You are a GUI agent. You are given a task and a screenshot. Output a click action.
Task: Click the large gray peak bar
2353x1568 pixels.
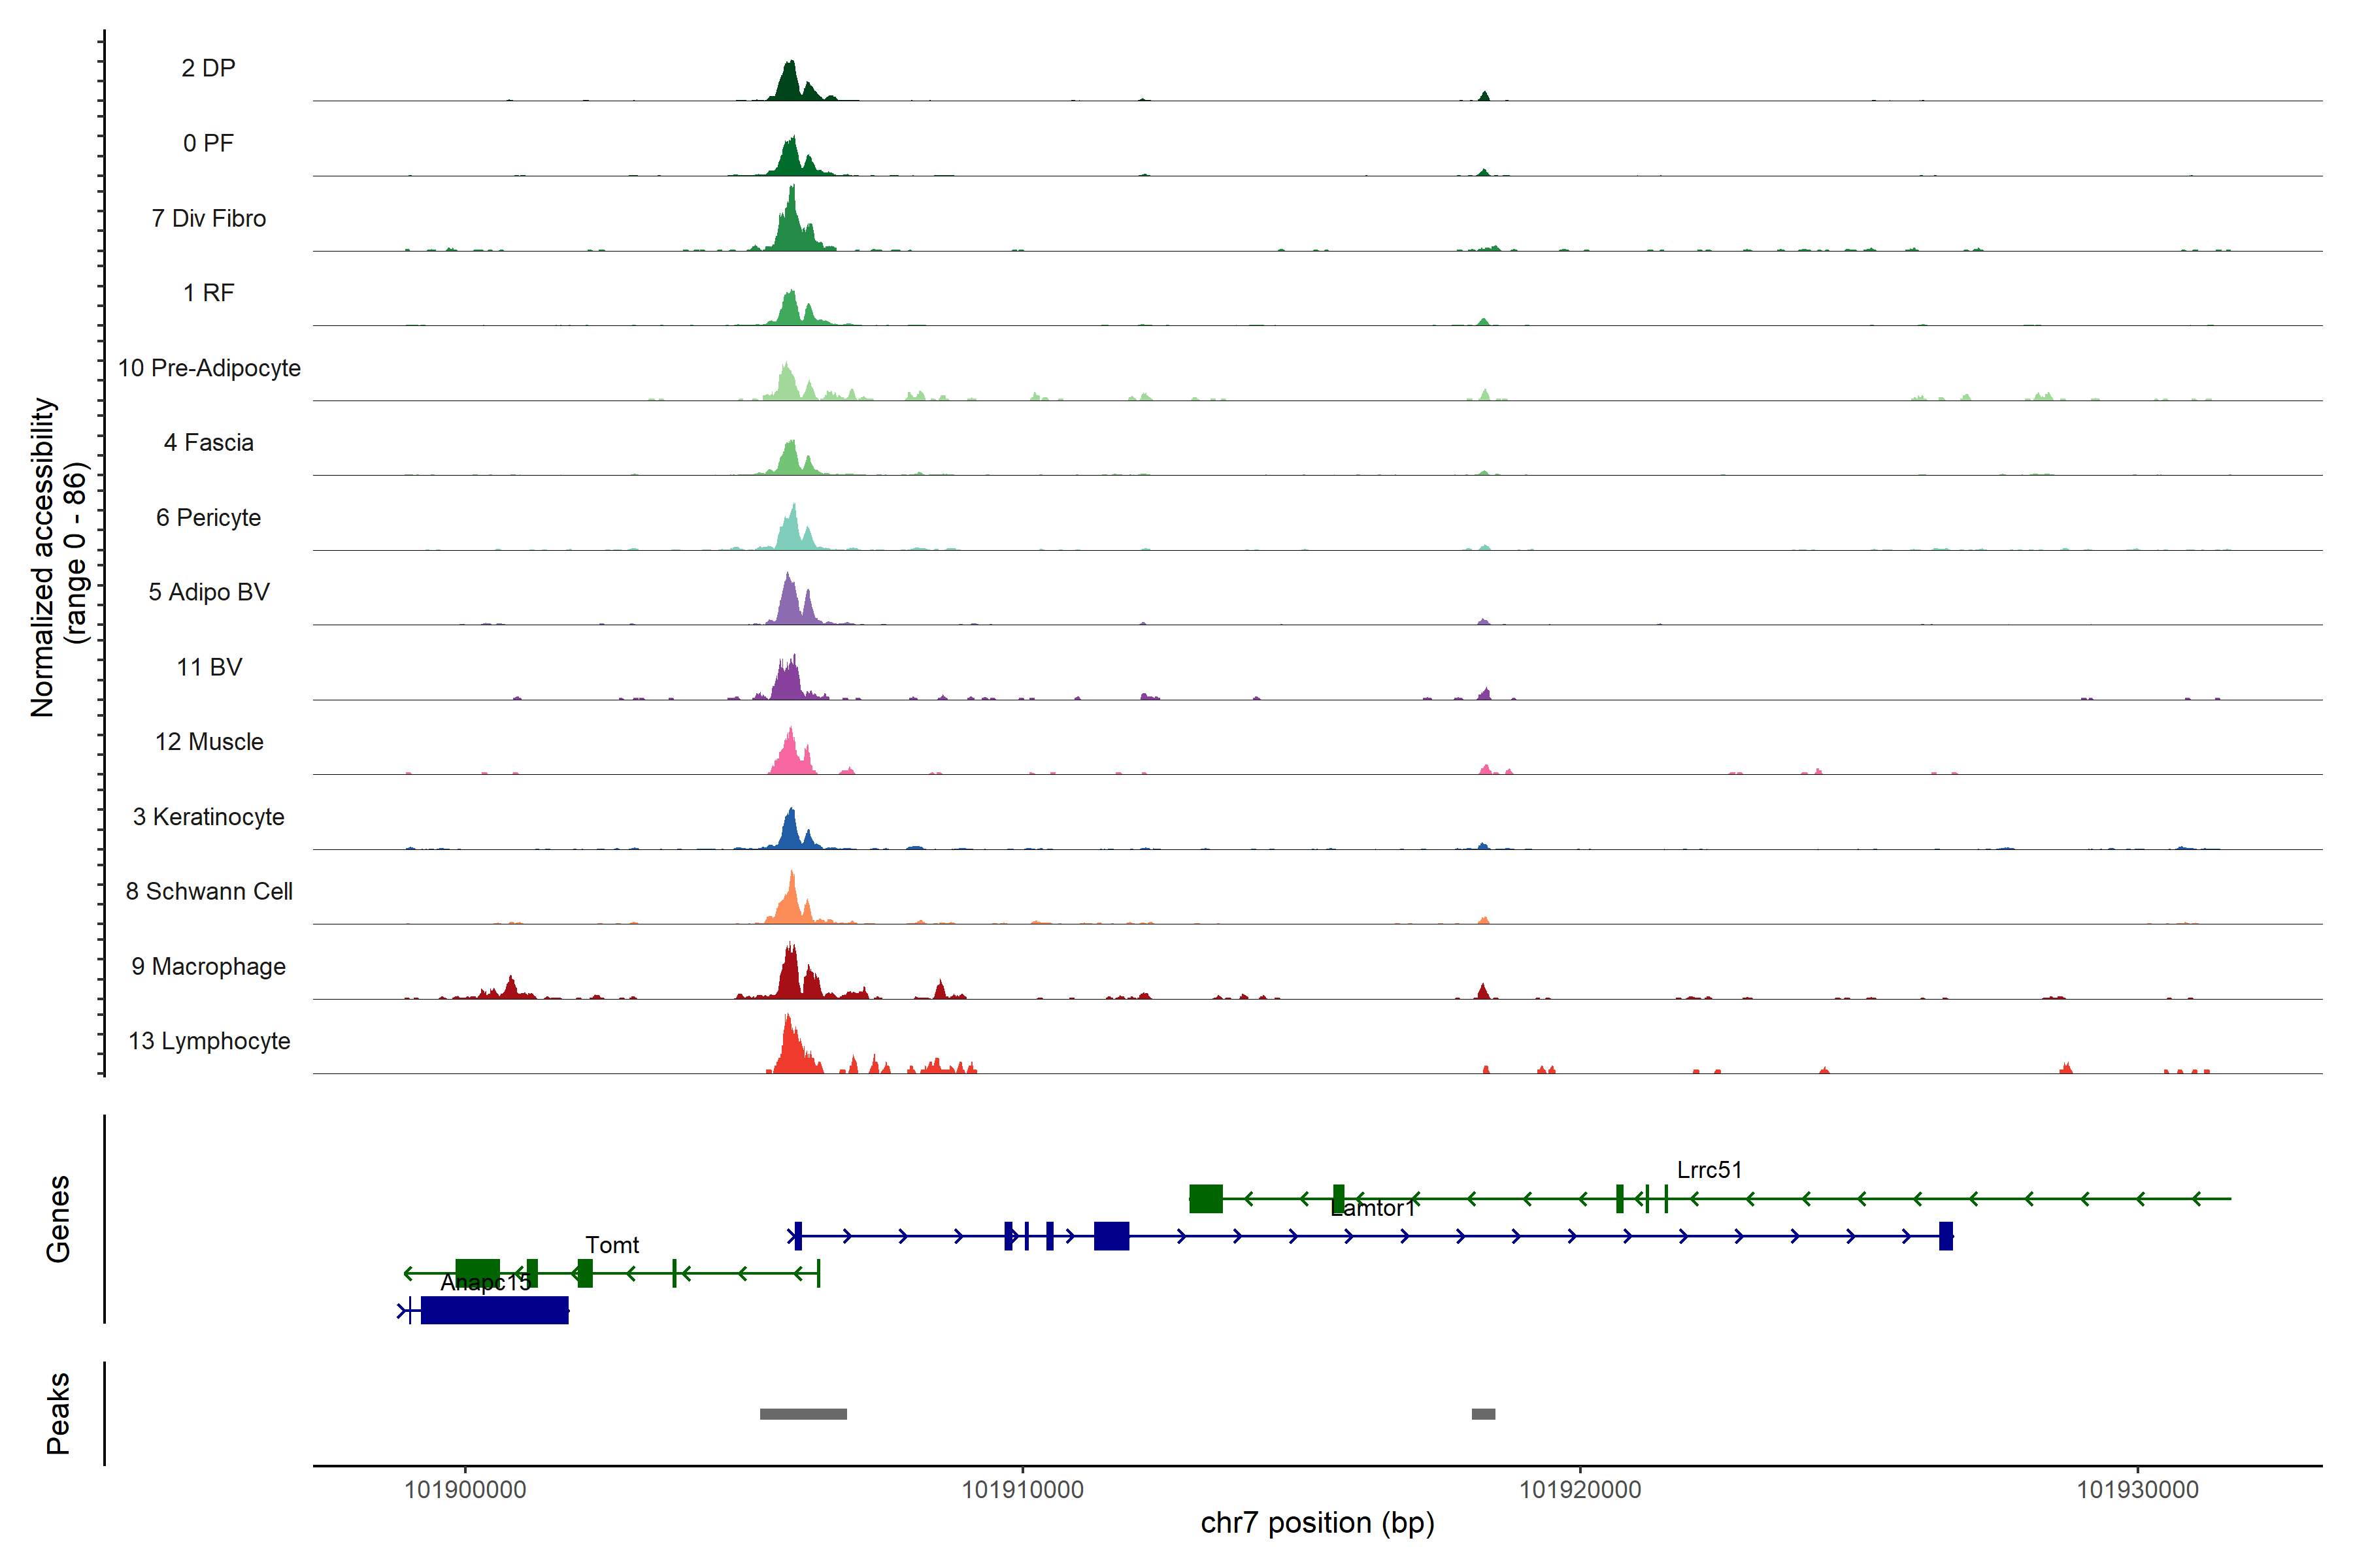(x=803, y=1414)
